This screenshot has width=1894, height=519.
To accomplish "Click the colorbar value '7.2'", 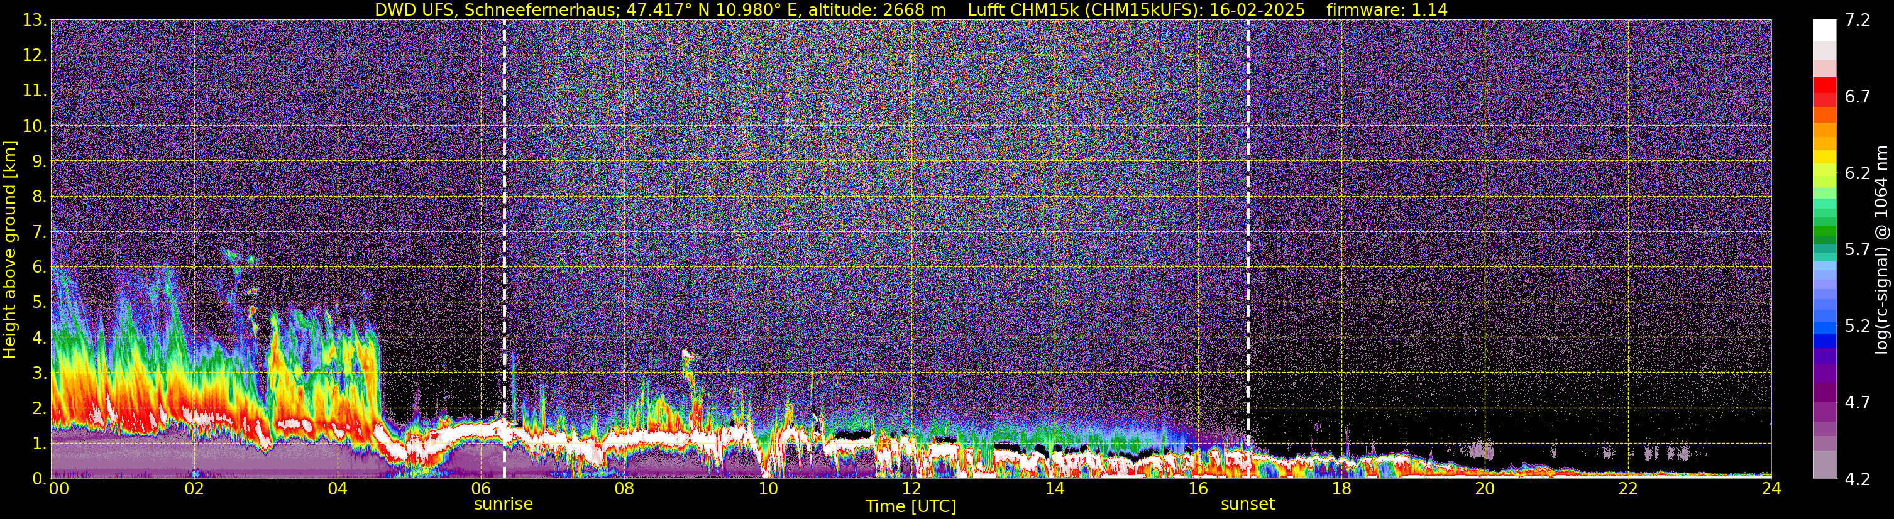I will click(1858, 21).
